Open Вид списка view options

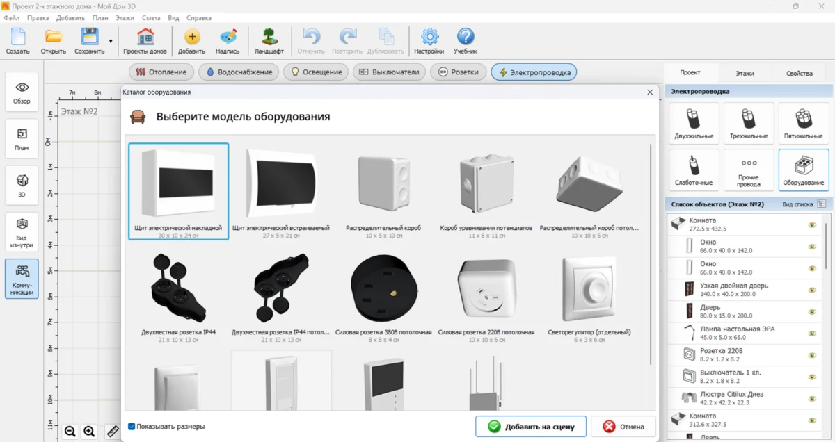click(x=821, y=204)
